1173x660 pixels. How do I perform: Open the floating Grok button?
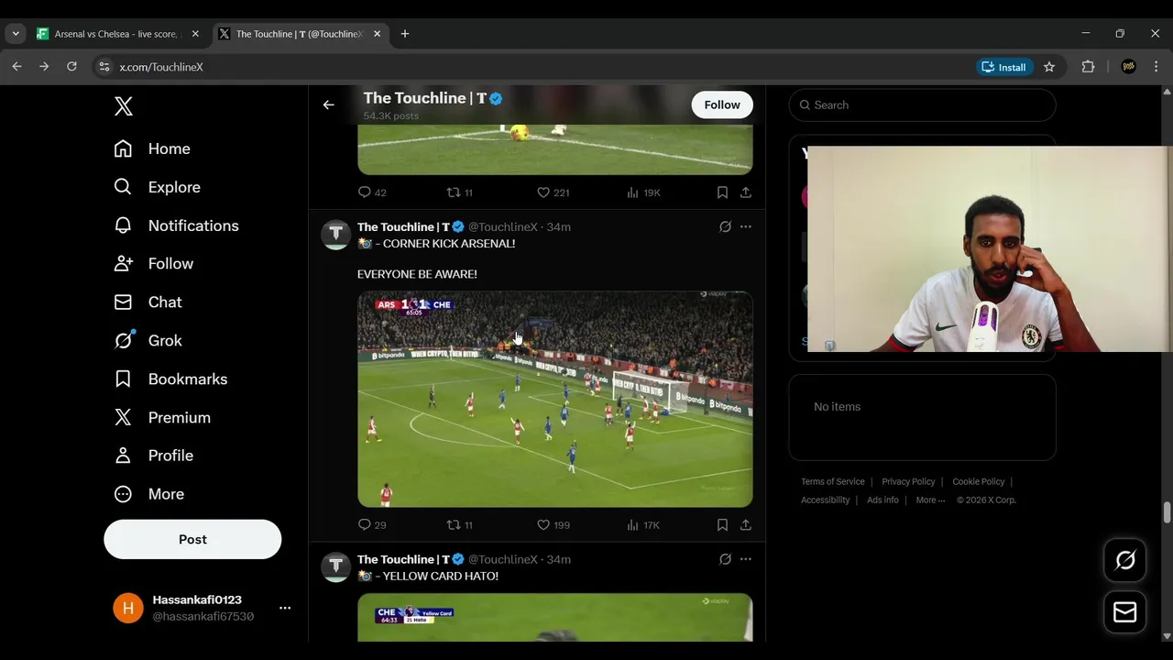(x=1125, y=560)
